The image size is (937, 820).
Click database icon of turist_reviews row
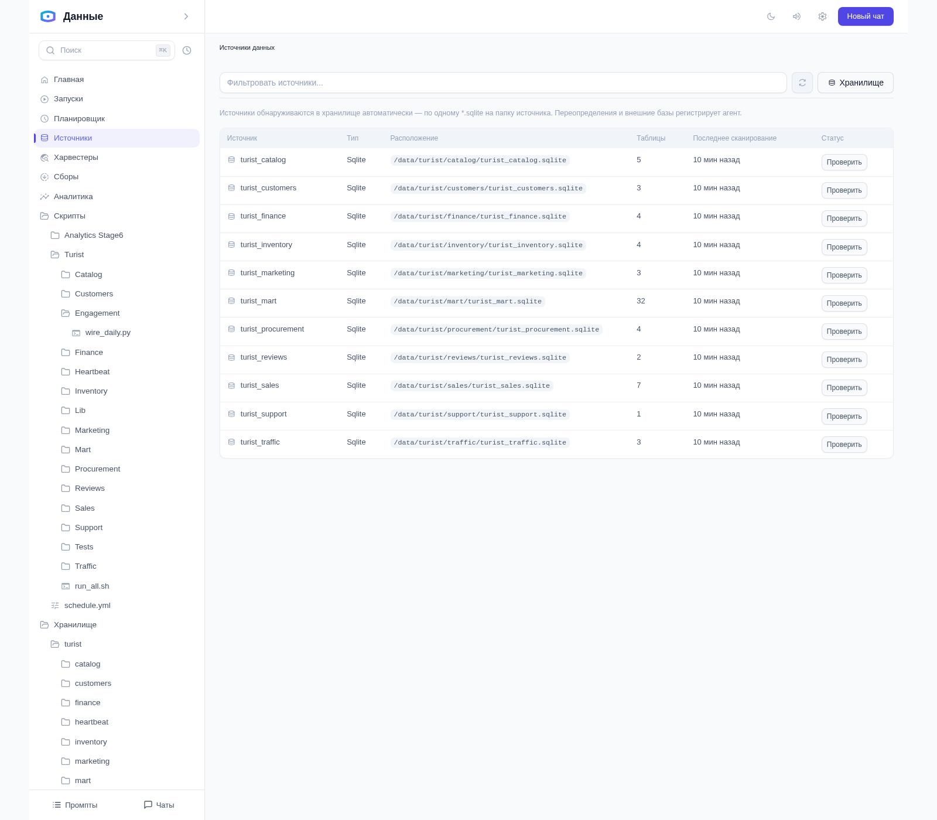click(231, 357)
